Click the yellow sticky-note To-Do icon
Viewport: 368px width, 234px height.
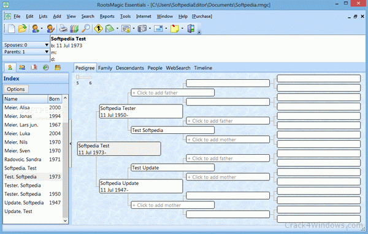[x=174, y=29]
